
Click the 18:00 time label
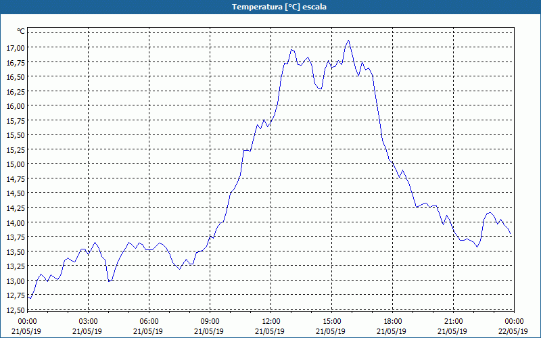click(393, 322)
